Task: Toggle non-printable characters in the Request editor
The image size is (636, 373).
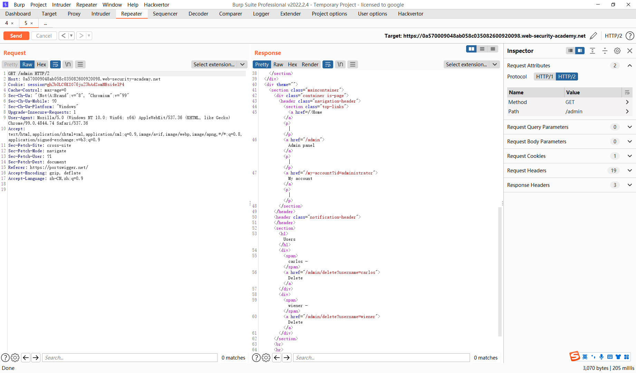Action: point(67,64)
